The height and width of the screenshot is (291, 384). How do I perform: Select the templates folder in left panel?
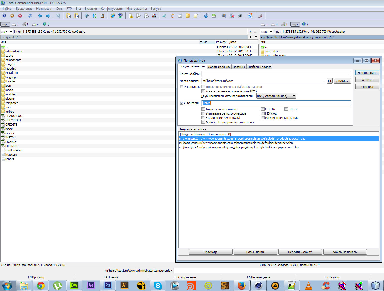12,103
